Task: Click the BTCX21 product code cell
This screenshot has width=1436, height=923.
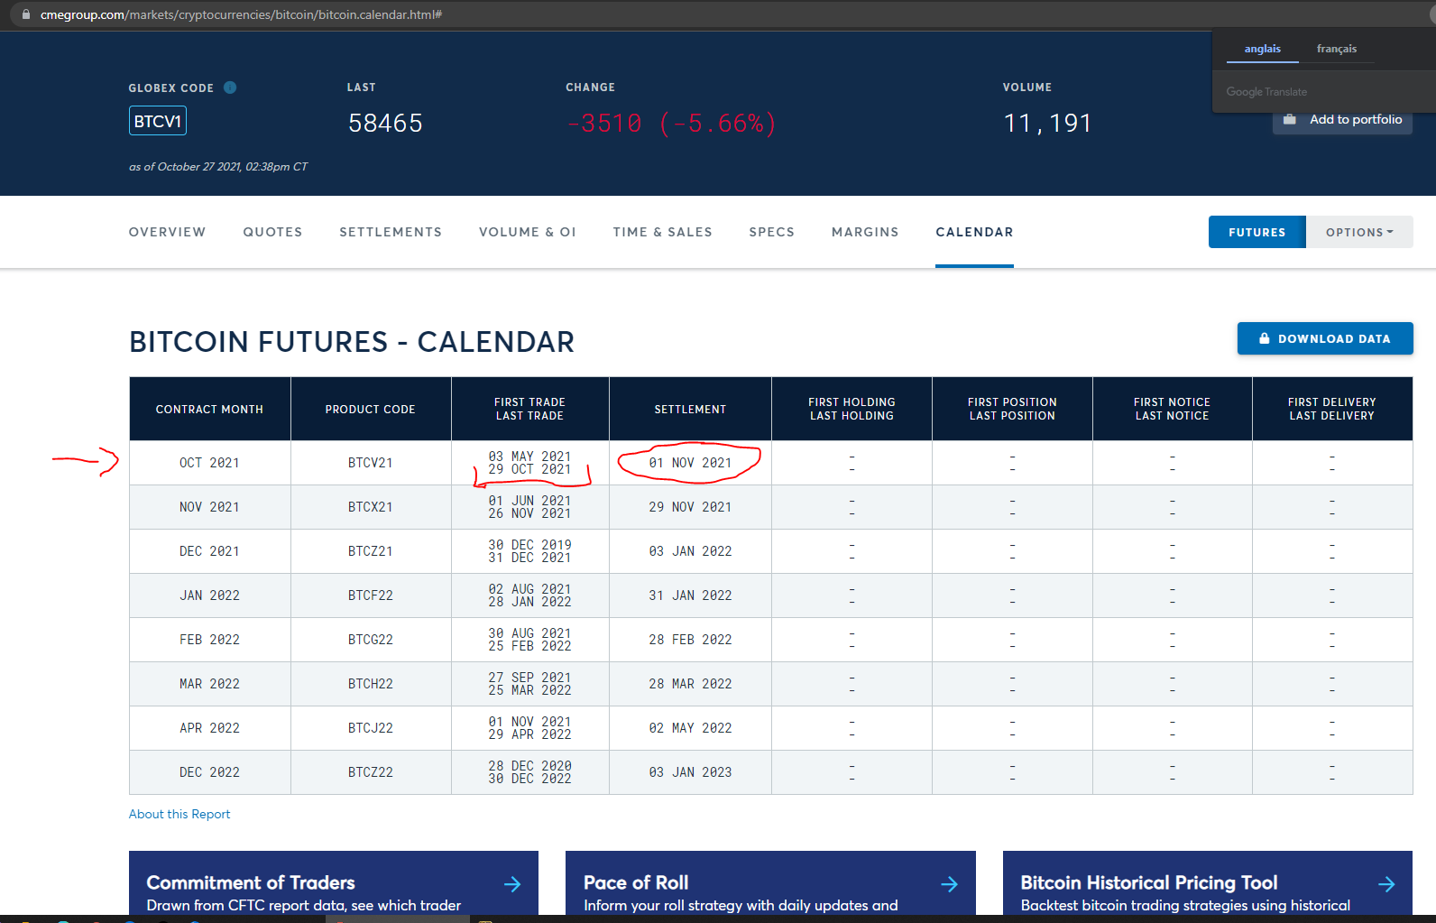Action: coord(371,507)
